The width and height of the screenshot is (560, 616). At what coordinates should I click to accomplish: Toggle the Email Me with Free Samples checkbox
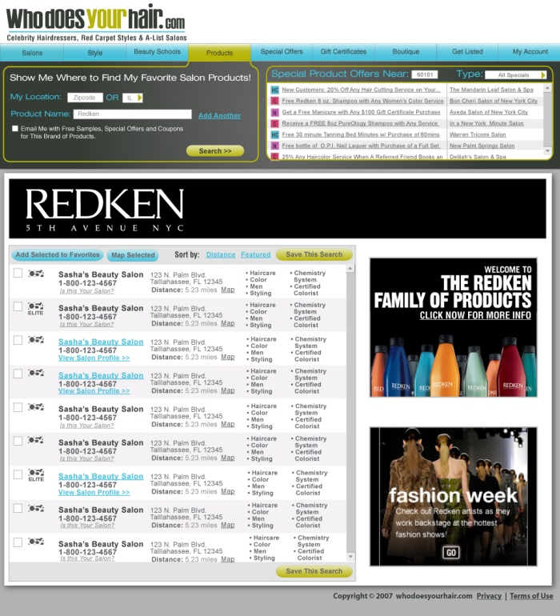(15, 129)
